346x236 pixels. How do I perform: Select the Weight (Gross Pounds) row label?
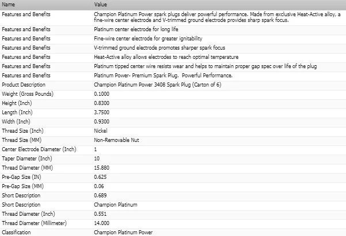28,94
